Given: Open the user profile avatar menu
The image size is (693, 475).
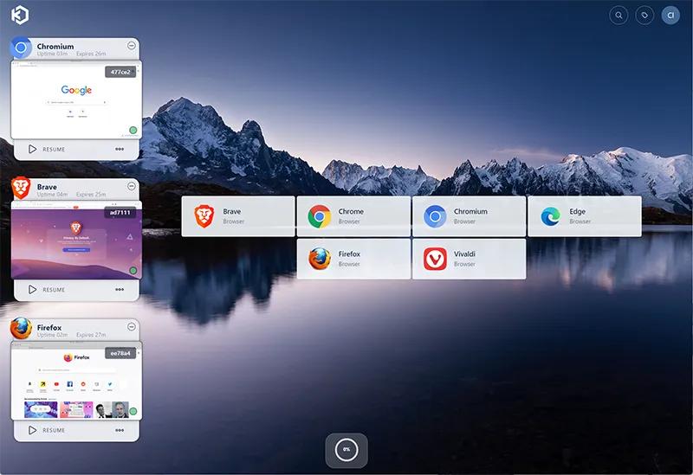Looking at the screenshot, I should click(670, 15).
